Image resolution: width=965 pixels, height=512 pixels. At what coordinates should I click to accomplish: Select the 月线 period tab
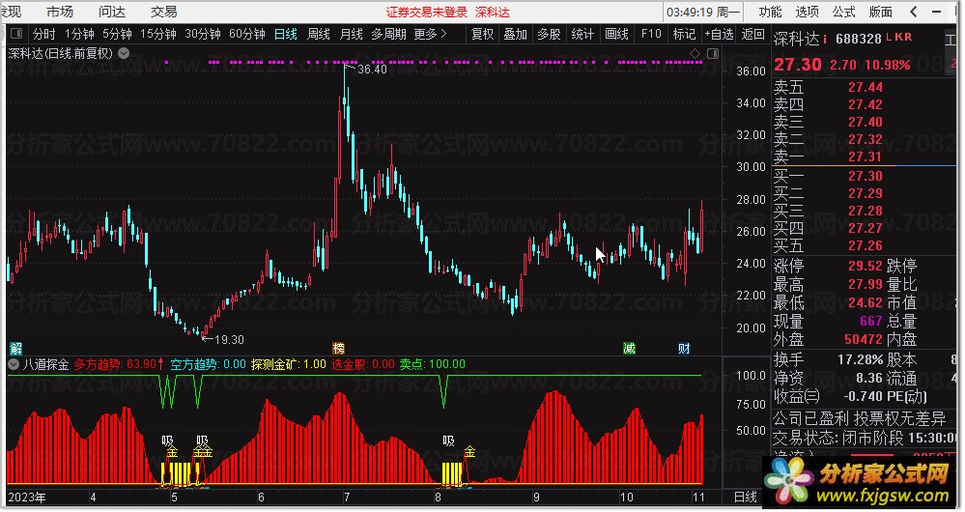pos(351,34)
